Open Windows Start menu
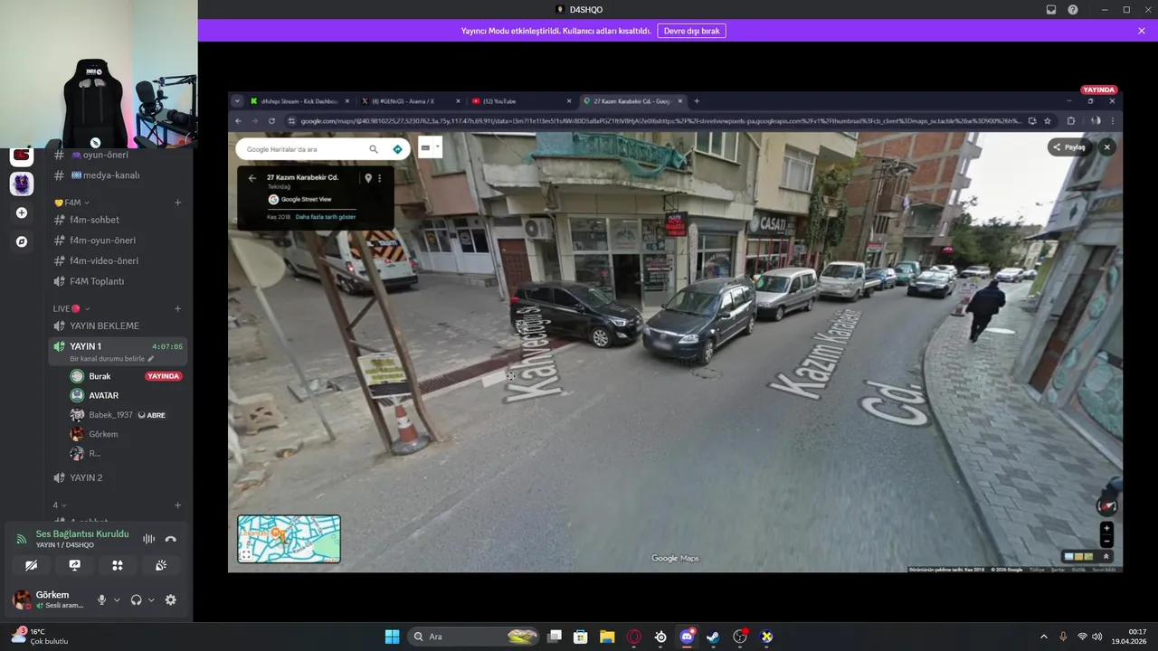This screenshot has height=651, width=1158. pos(392,637)
